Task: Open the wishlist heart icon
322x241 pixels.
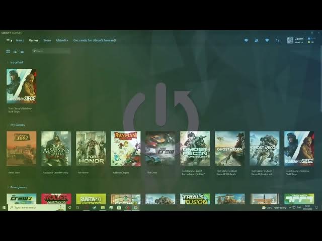Action: 267,40
